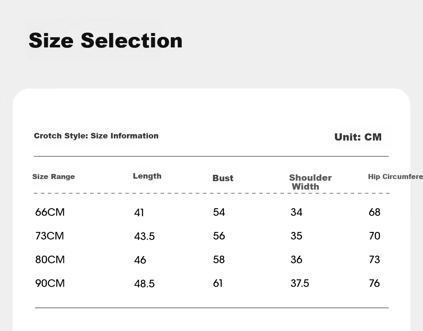Click the 43.5 length value
Screen dimensions: 423x331
(144, 236)
